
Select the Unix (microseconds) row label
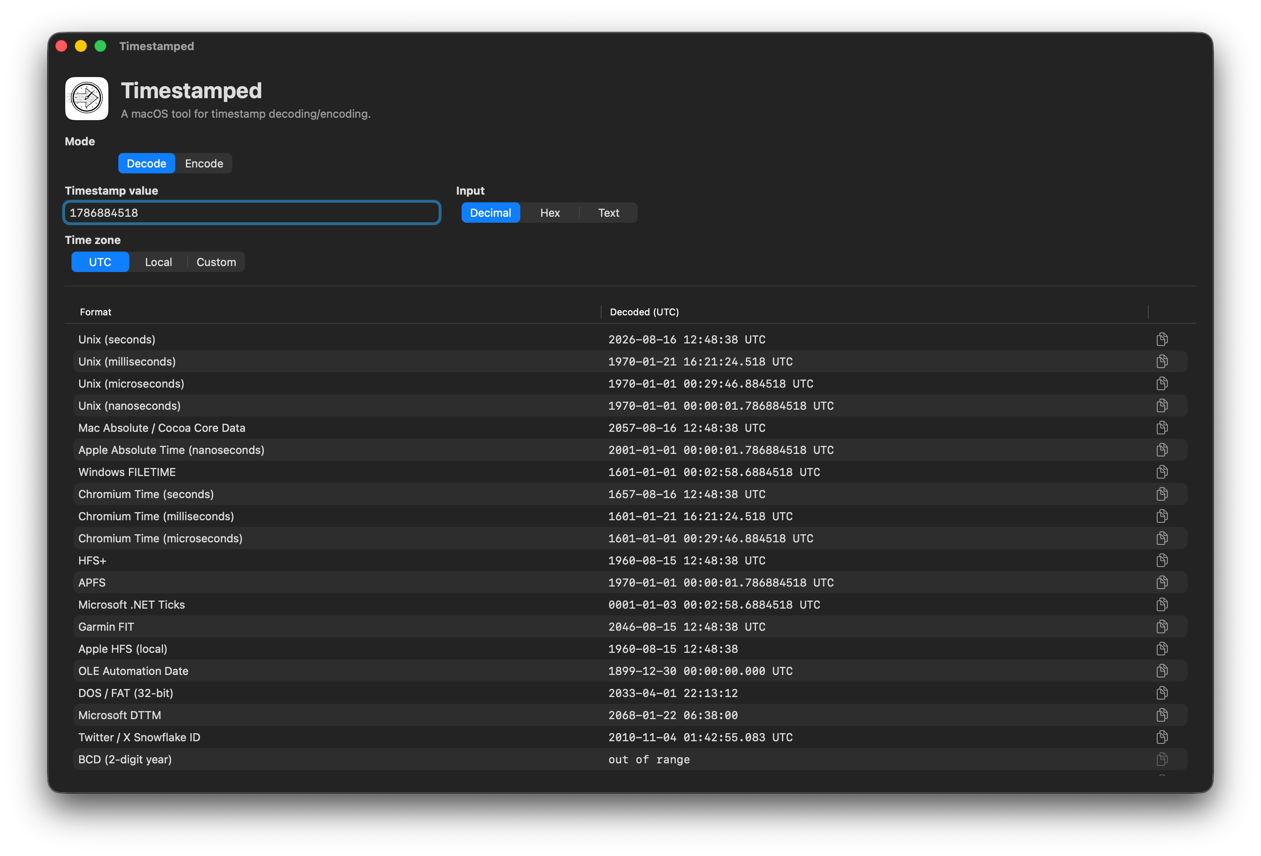coord(131,384)
